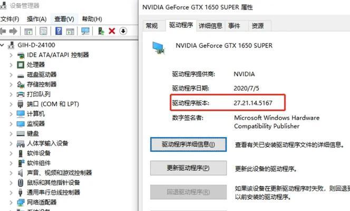Open the blue question mark Help icon
The width and height of the screenshot is (350, 211).
[59, 31]
